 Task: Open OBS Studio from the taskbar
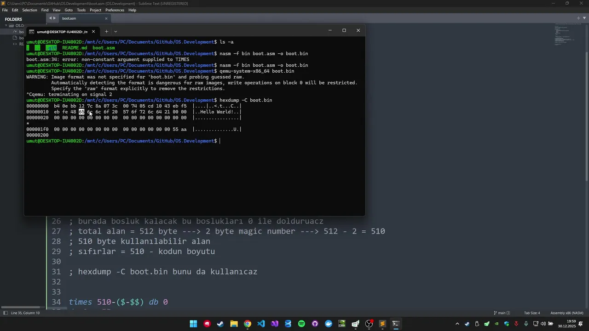[369, 324]
